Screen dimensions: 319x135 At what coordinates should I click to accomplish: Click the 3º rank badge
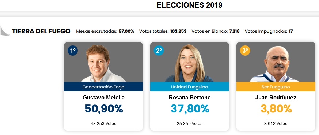point(245,51)
